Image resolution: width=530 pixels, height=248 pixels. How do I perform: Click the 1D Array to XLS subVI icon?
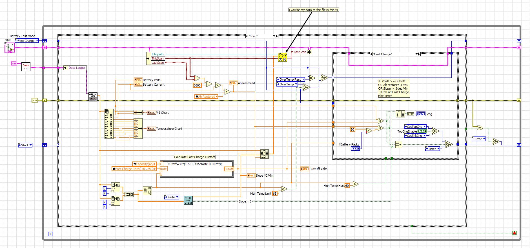point(282,57)
